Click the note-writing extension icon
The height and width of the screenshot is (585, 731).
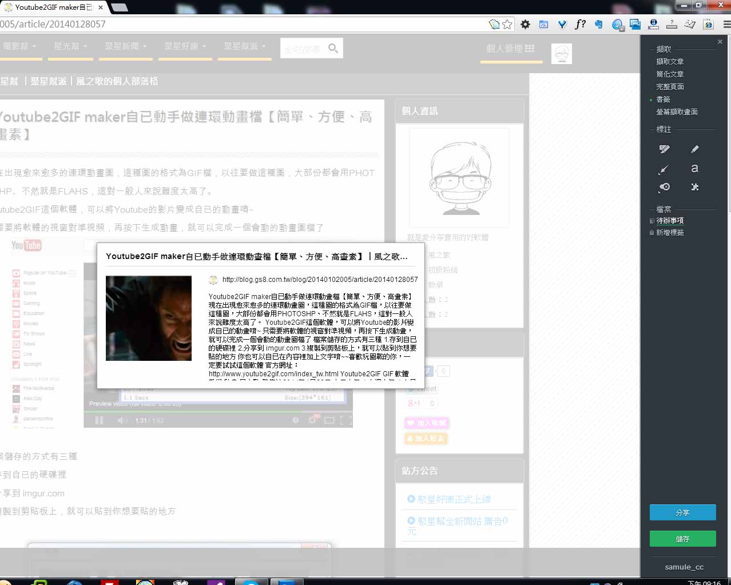[690, 24]
